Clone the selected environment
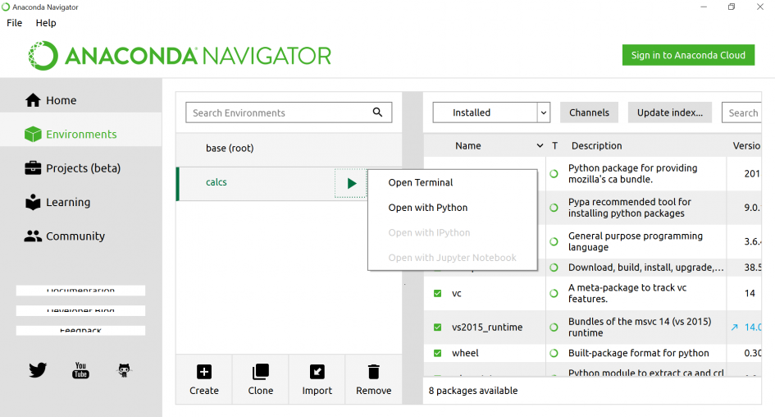Viewport: 775px width, 417px height. coord(261,372)
